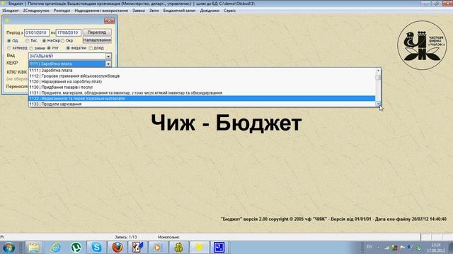The height and width of the screenshot is (254, 453).
Task: Open the "2Спецрахунок" menu
Action: [x=36, y=11]
